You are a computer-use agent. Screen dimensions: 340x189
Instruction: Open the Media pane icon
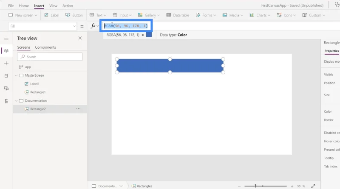pyautogui.click(x=6, y=88)
